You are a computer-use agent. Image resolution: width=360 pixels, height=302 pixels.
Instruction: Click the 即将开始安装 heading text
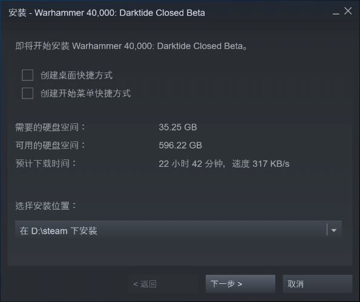[x=131, y=46]
